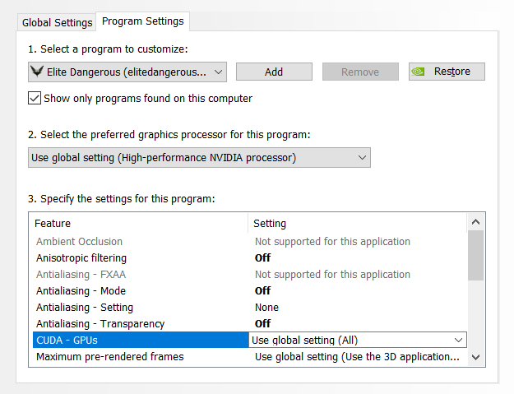The image size is (514, 394).
Task: Toggle Show only programs found checkbox
Action: click(x=35, y=99)
